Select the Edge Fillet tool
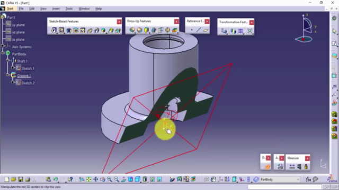This screenshot has height=190, width=339. (x=132, y=30)
